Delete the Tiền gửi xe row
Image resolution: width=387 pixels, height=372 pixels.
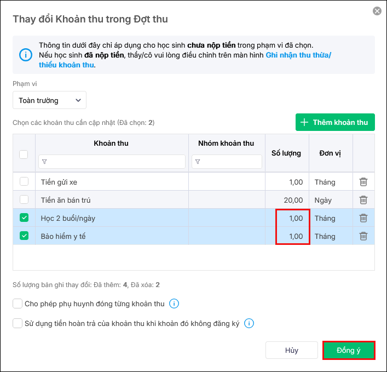[363, 182]
